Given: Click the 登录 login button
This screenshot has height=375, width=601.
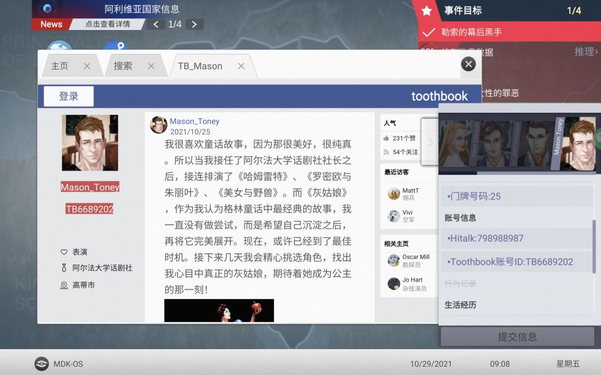Looking at the screenshot, I should (68, 96).
